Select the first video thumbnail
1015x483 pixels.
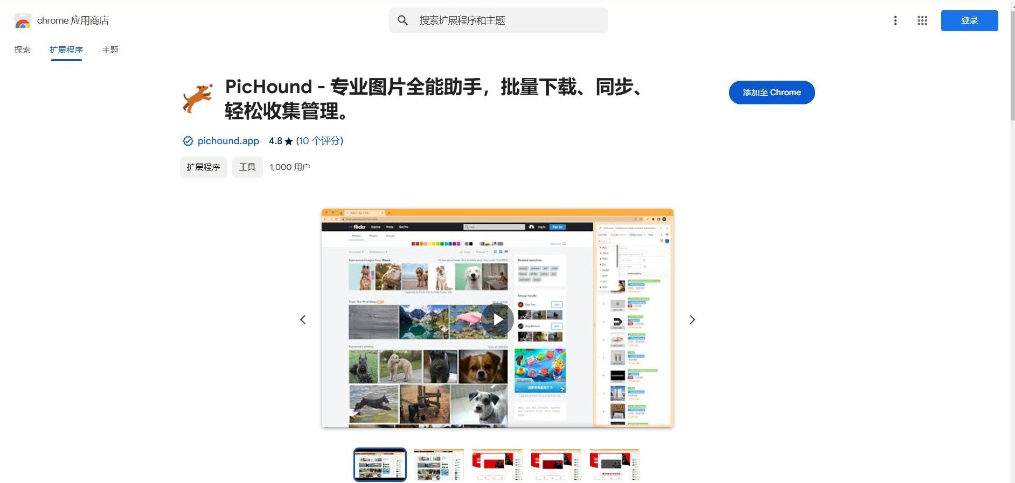tap(380, 465)
